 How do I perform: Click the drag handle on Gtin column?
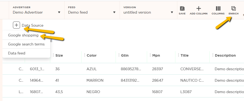pyautogui.click(x=119, y=55)
